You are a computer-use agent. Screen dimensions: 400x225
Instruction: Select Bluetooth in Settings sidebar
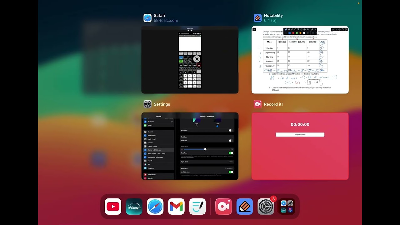coord(158,122)
